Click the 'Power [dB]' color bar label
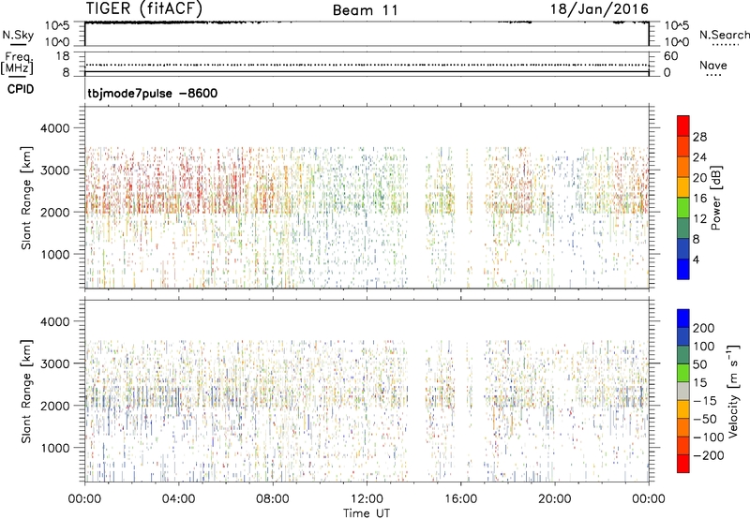This screenshot has height=519, width=750. 716,198
